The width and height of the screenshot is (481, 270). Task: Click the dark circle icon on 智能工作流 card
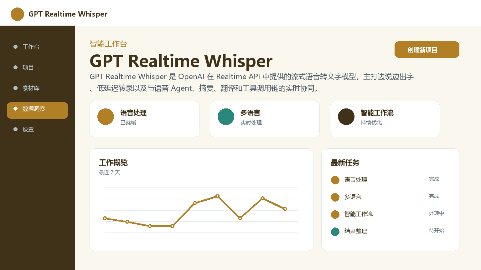[x=346, y=117]
